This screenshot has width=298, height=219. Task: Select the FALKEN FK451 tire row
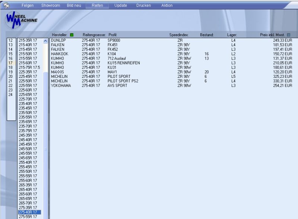[172, 45]
